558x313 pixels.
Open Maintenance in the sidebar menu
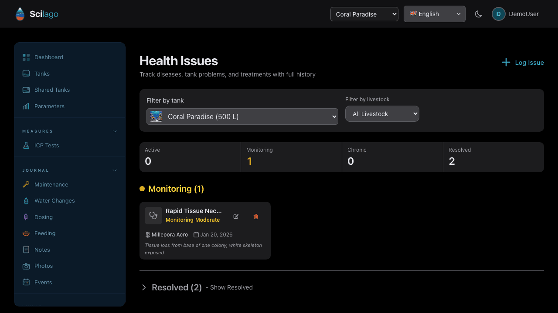click(70, 184)
